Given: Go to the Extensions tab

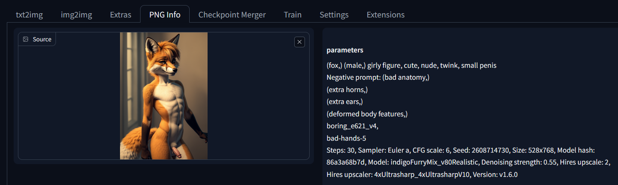Looking at the screenshot, I should (x=385, y=14).
